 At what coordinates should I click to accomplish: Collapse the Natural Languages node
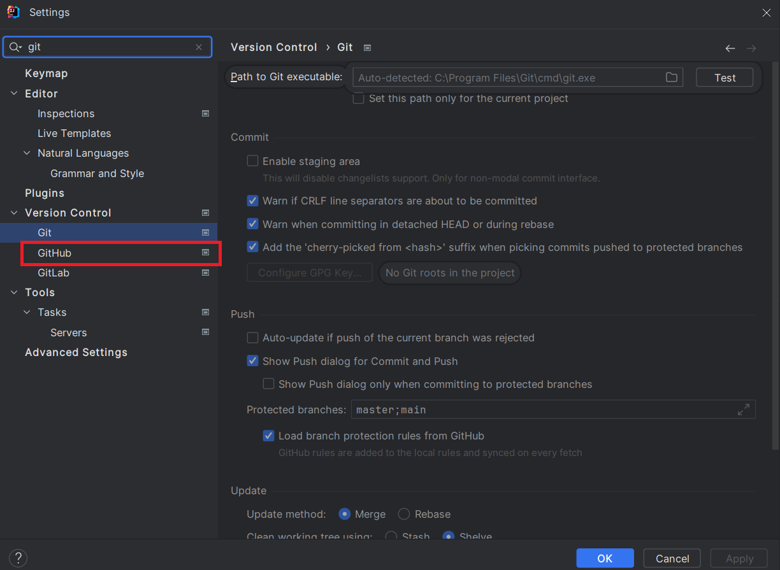[x=27, y=153]
